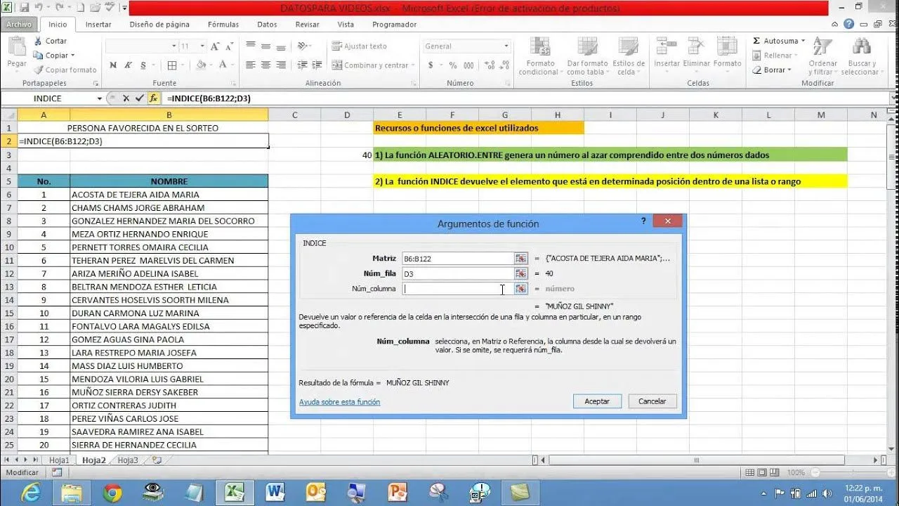899x506 pixels.
Task: Click the Autosuma sigma icon
Action: point(756,41)
